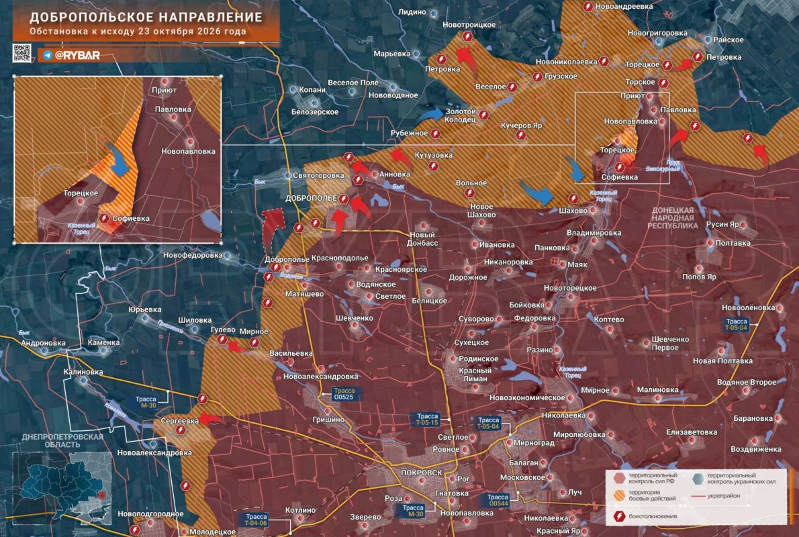The height and width of the screenshot is (537, 799).
Task: Click the ПОКРОВСК city label
Action: click(x=422, y=473)
